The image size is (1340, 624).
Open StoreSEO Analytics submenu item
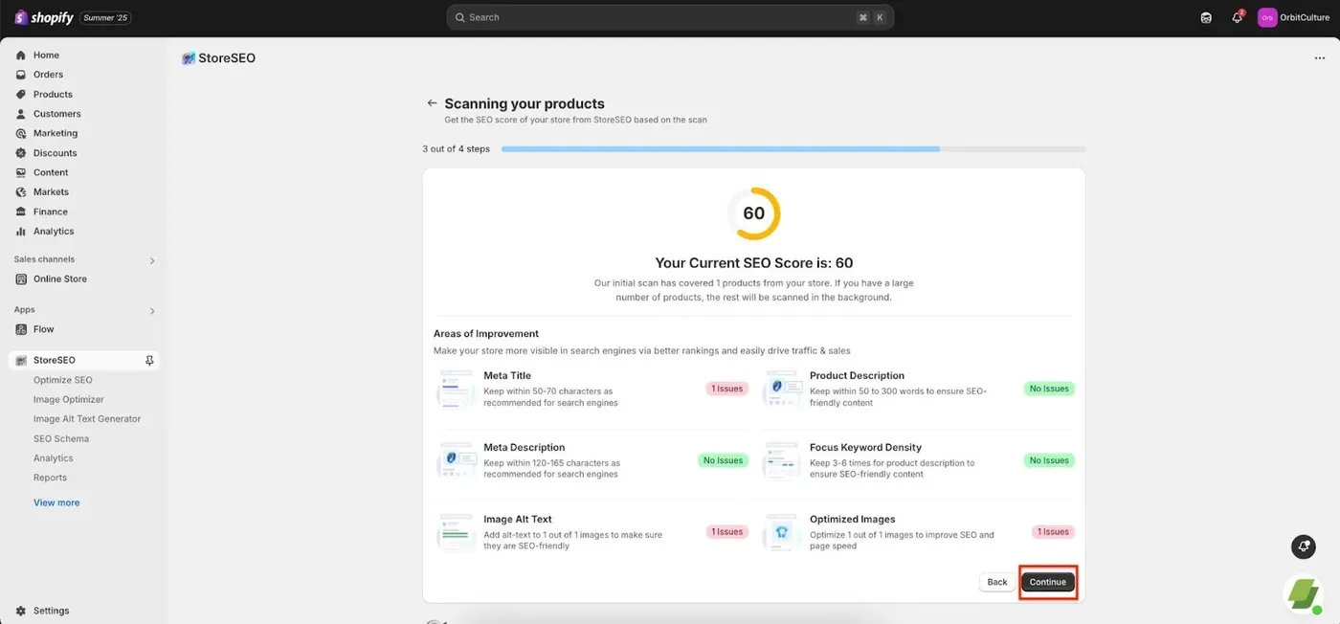click(x=54, y=457)
